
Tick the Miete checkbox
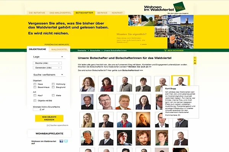pos(53,95)
